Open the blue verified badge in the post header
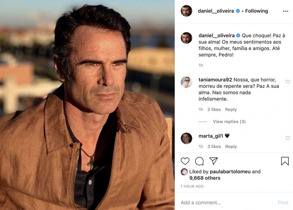 click(238, 11)
